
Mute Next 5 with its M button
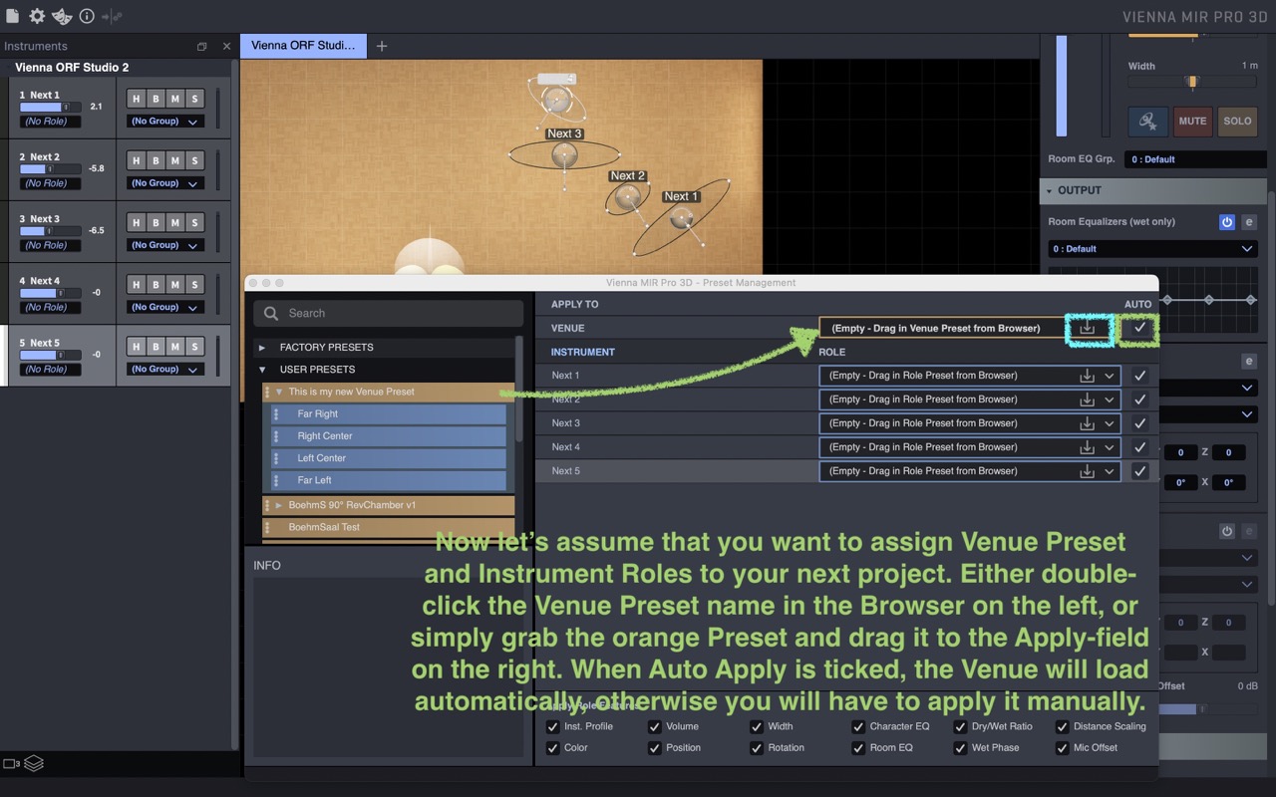pos(174,346)
